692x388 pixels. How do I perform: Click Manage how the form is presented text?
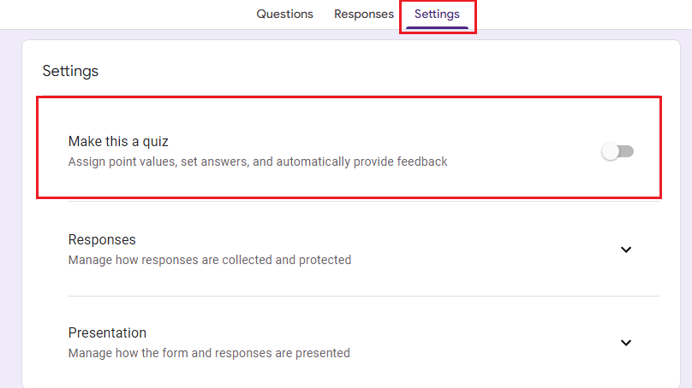tap(209, 353)
